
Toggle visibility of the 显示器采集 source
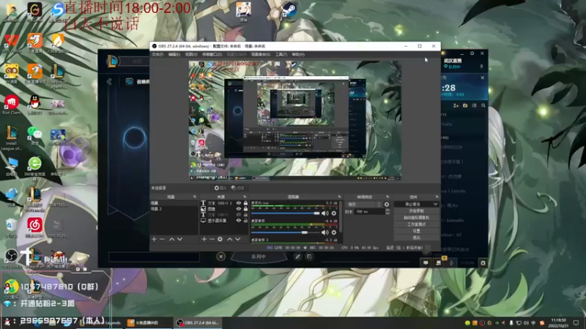coord(239,221)
